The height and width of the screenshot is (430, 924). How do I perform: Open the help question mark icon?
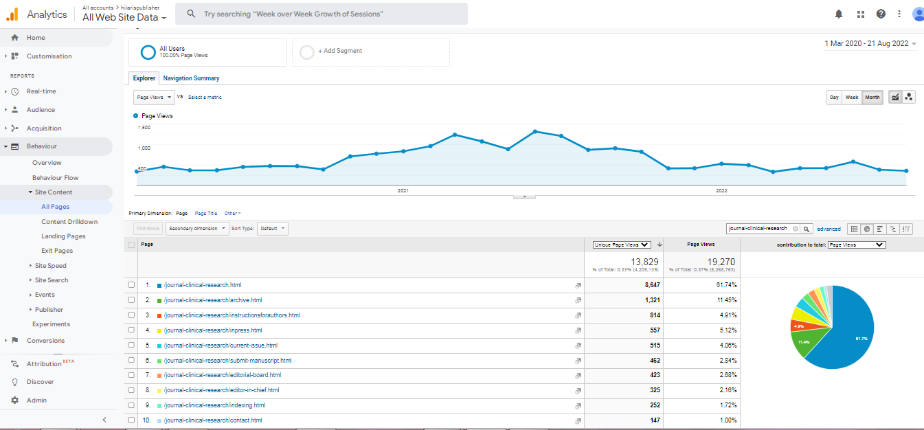(x=881, y=14)
